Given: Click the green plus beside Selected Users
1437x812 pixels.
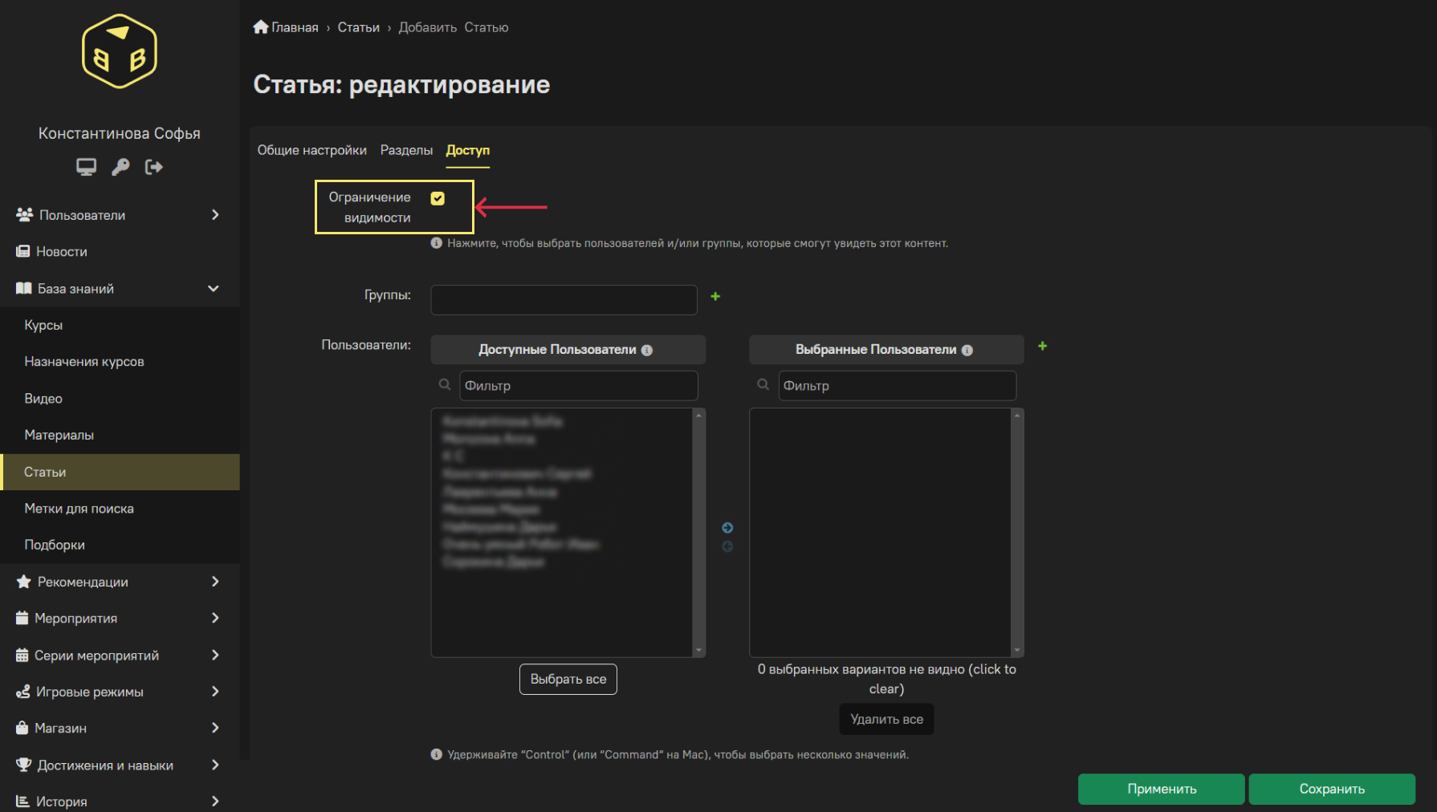Looking at the screenshot, I should point(1042,346).
